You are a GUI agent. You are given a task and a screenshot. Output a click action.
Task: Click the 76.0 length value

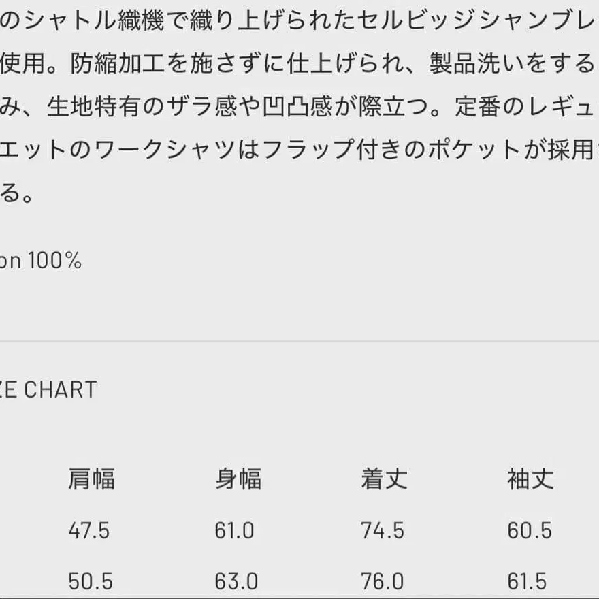[383, 581]
